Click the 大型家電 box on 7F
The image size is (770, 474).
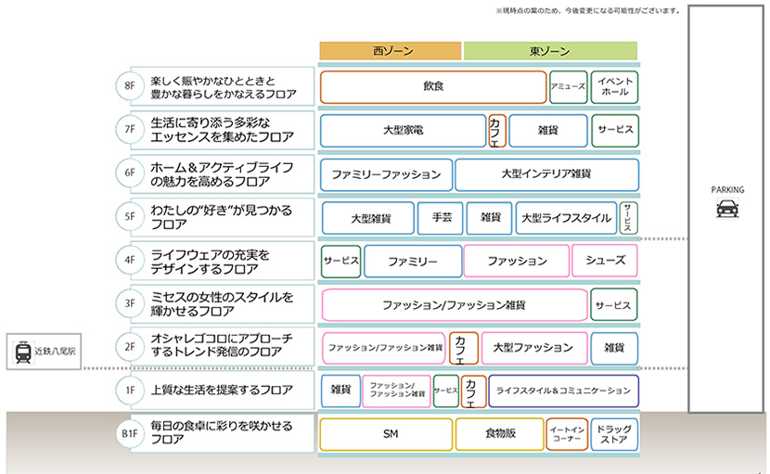404,130
